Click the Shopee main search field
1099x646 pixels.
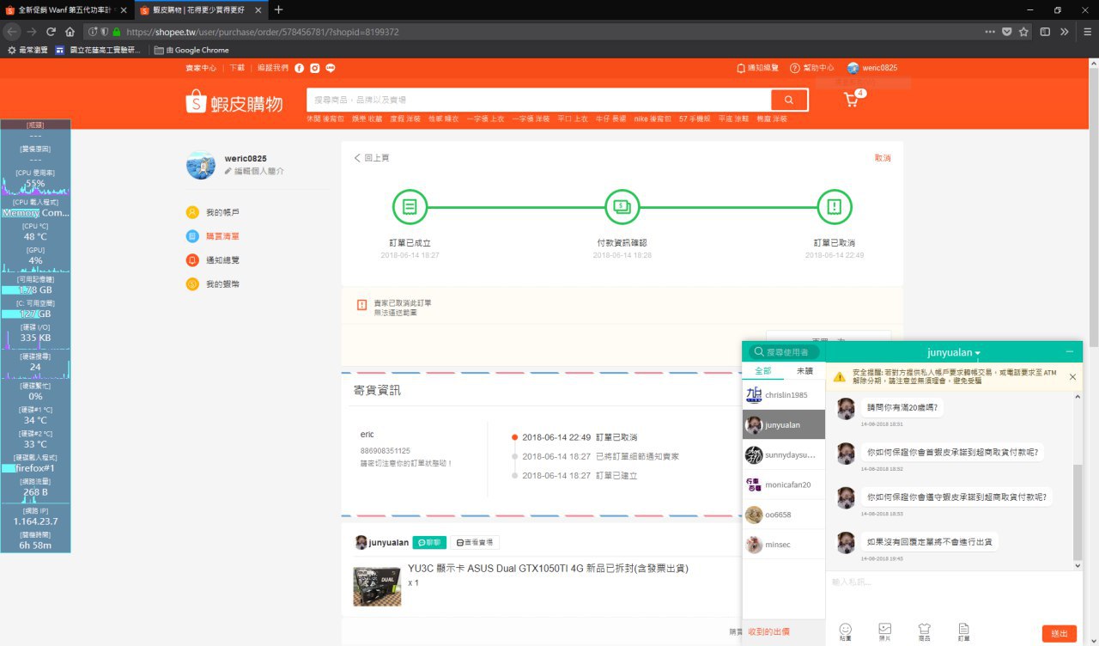538,100
